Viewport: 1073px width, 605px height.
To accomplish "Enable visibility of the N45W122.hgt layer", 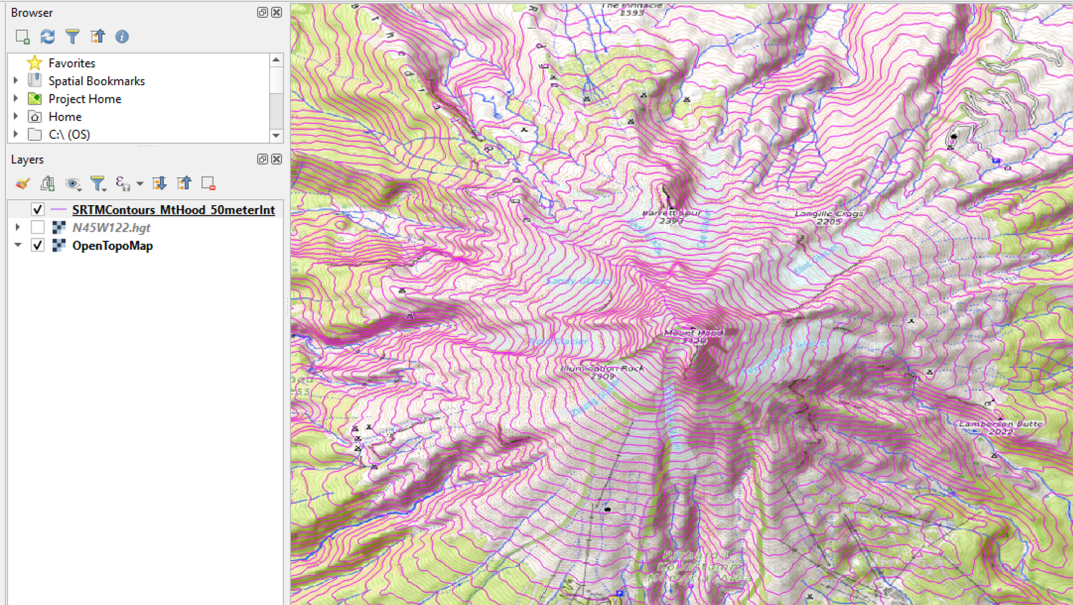I will click(x=38, y=227).
